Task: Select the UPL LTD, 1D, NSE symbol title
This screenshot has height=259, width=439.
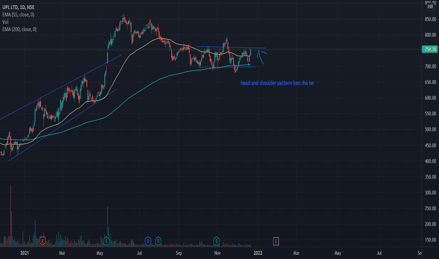Action: click(x=18, y=7)
